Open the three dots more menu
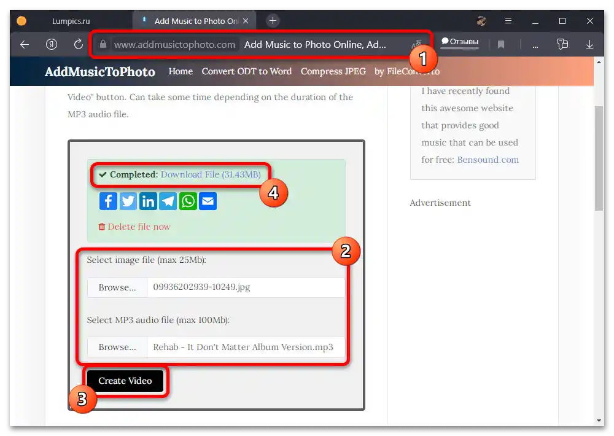Image resolution: width=614 pixels, height=436 pixels. 535,47
